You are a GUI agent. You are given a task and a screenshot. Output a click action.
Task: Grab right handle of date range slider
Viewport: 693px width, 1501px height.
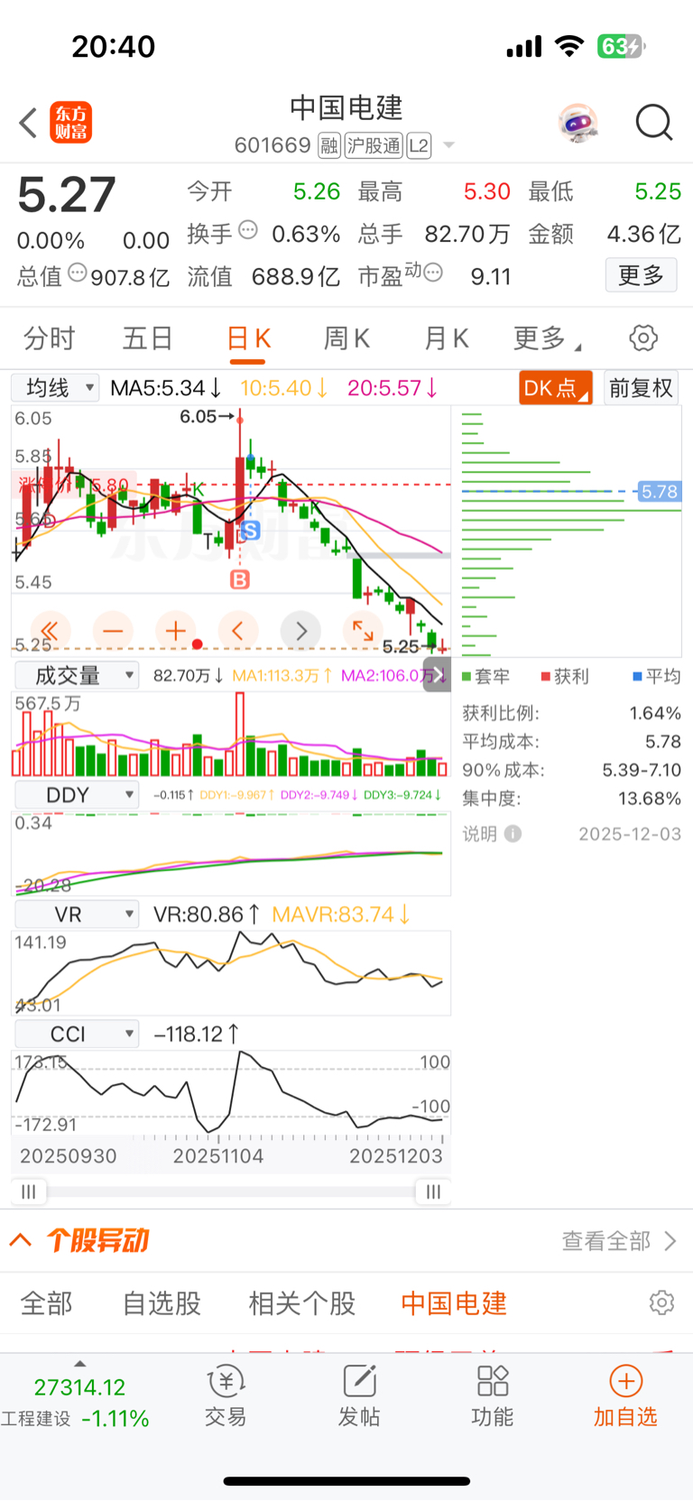coord(433,1192)
